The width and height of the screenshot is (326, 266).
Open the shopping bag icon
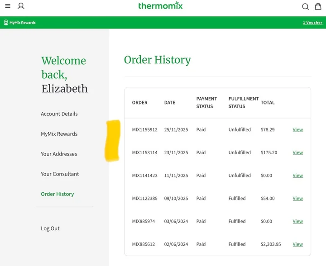point(318,6)
